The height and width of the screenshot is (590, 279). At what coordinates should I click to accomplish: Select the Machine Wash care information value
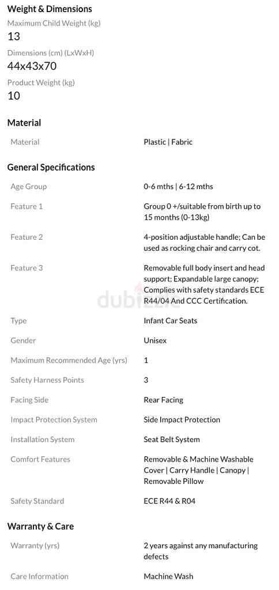(x=168, y=576)
